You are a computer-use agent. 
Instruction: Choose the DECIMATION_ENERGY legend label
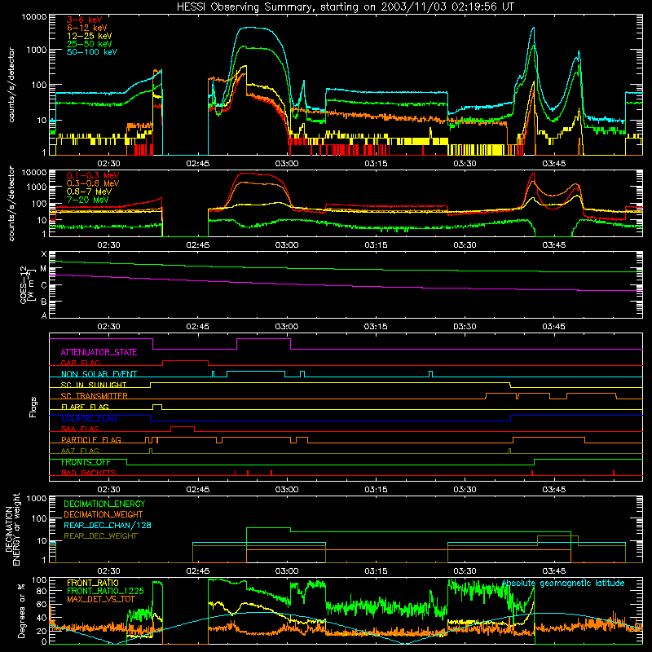(x=104, y=504)
